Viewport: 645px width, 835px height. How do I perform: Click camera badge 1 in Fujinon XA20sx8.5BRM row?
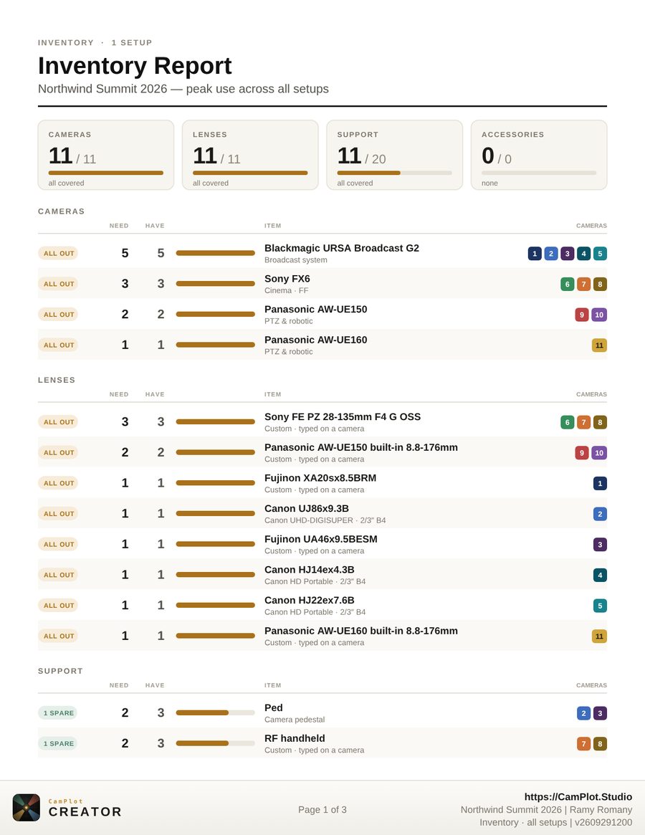point(600,484)
